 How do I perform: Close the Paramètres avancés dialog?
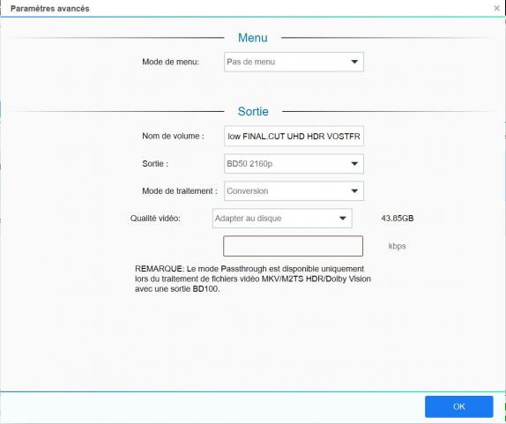coord(496,9)
